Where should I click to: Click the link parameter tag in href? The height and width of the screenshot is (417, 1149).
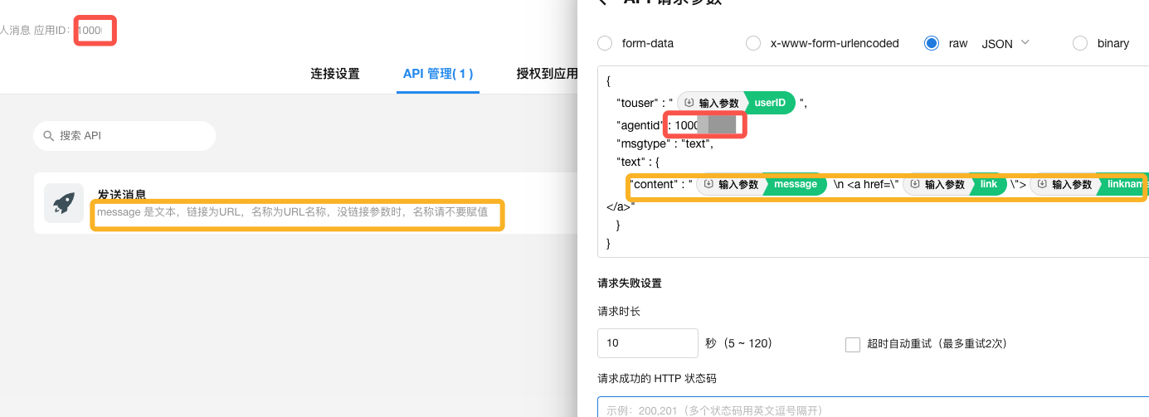988,185
